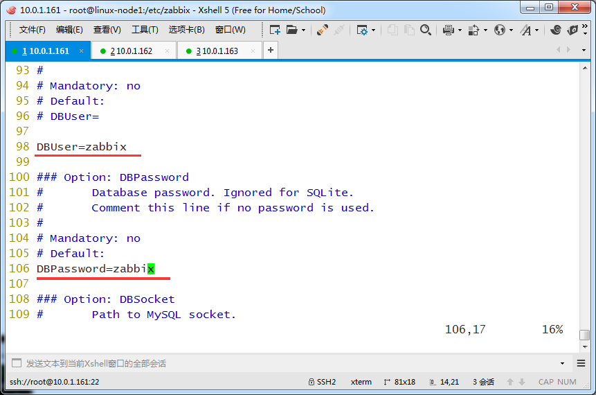This screenshot has height=395, width=596.
Task: Click the download arrow status icon
Action: [522, 382]
